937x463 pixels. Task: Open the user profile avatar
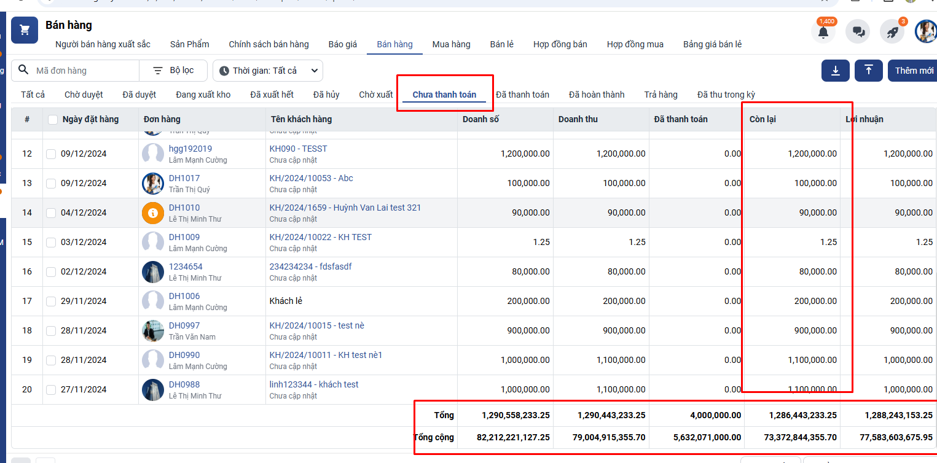(x=925, y=31)
